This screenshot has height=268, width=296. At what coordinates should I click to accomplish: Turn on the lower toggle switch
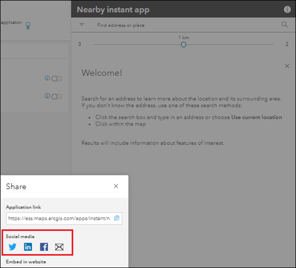pyautogui.click(x=57, y=96)
